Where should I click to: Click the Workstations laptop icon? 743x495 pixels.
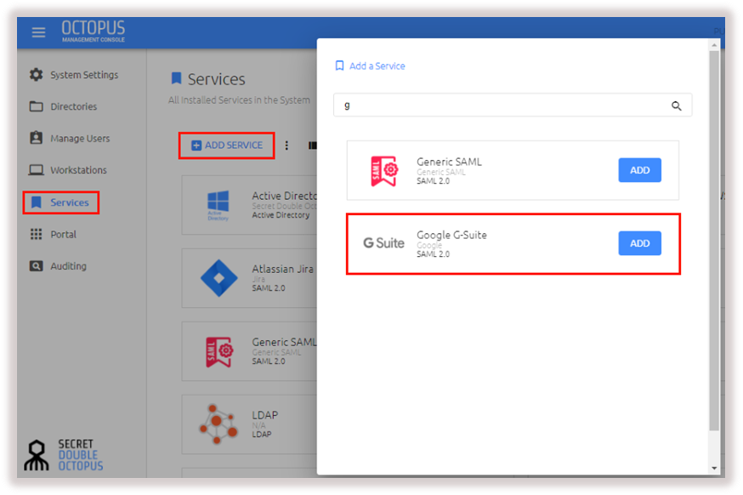point(36,170)
